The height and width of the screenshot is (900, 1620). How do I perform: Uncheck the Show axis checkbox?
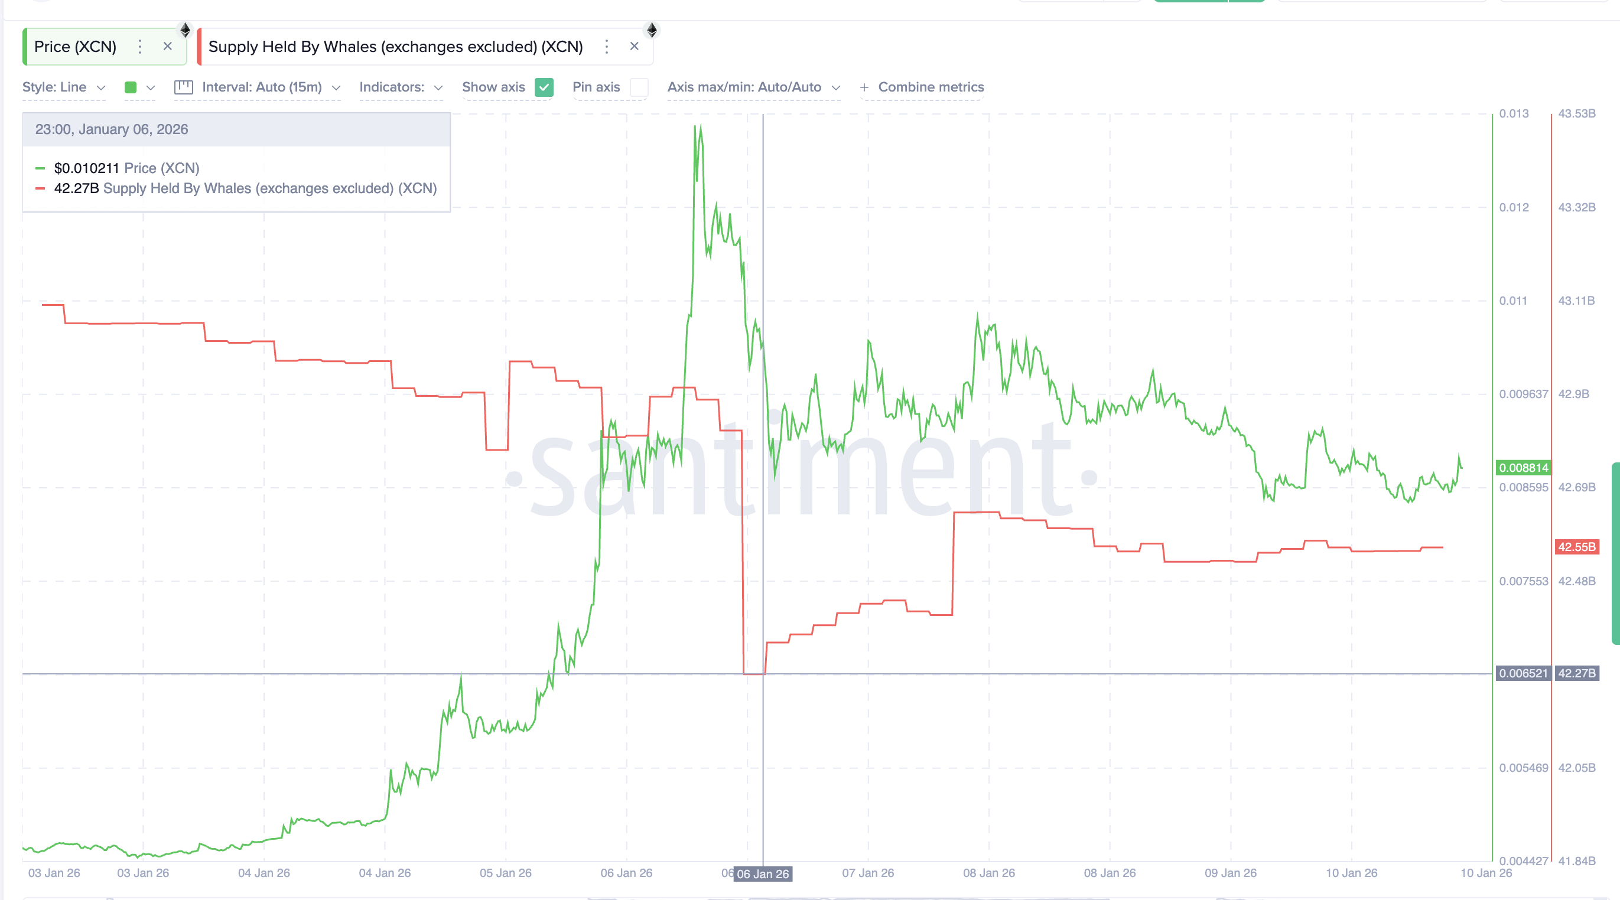[544, 87]
